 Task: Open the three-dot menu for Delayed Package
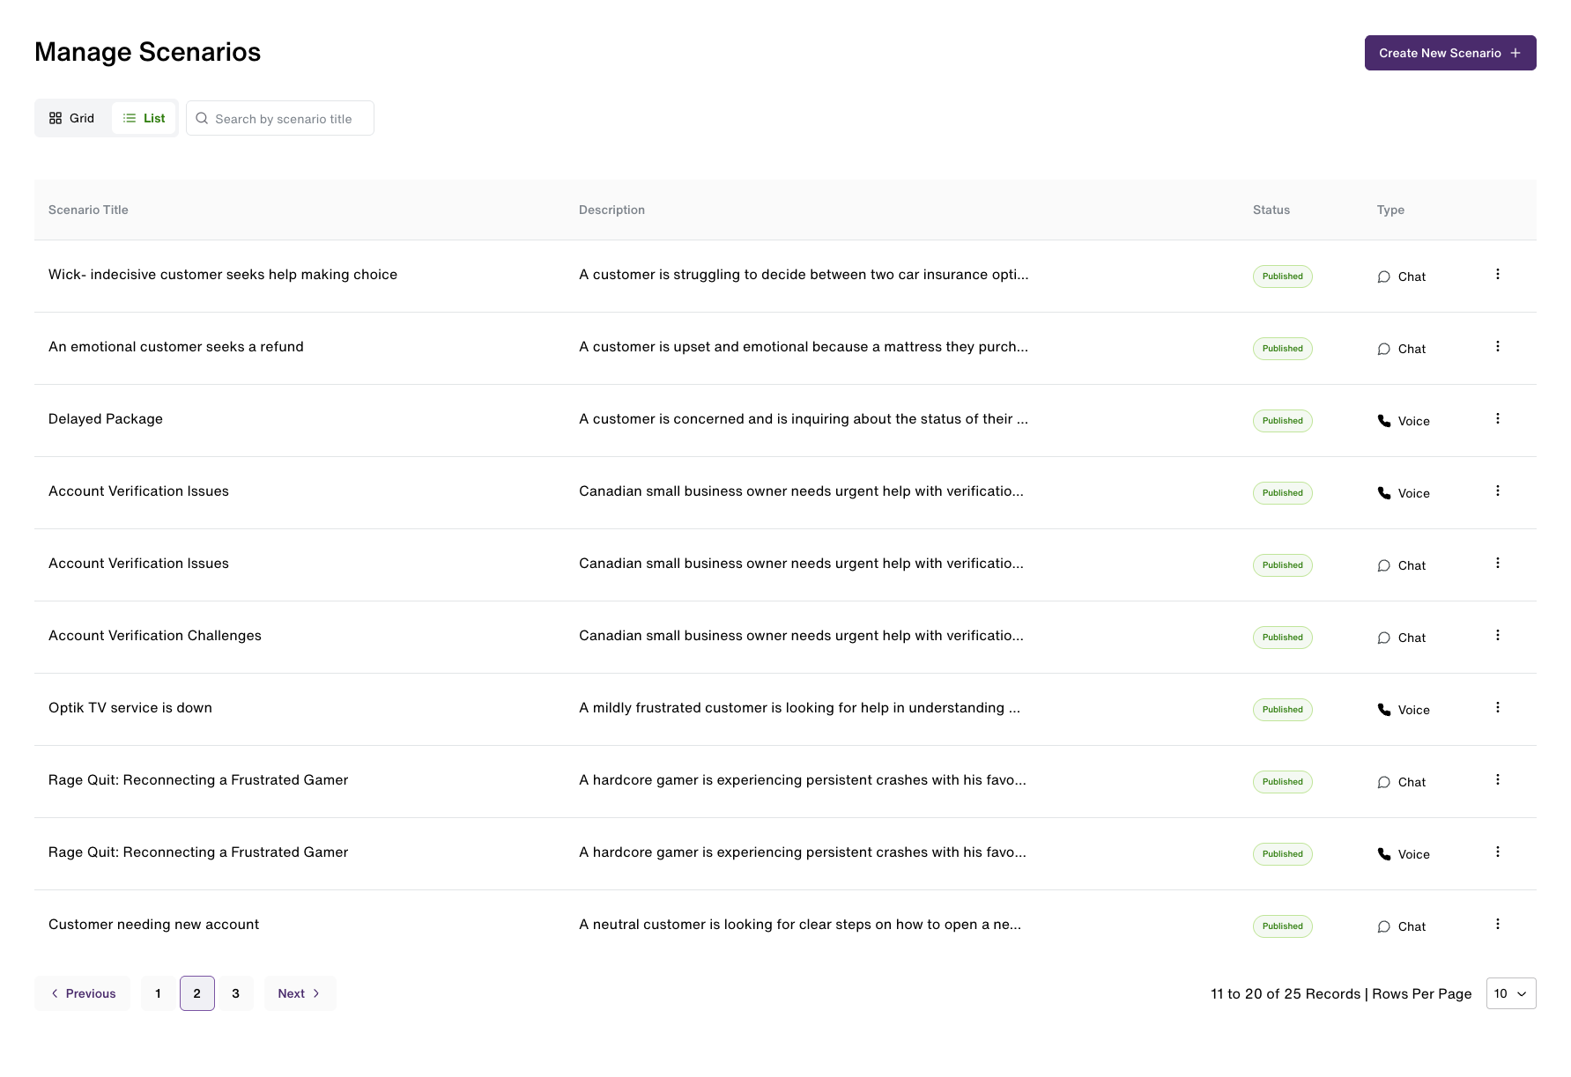click(1497, 419)
